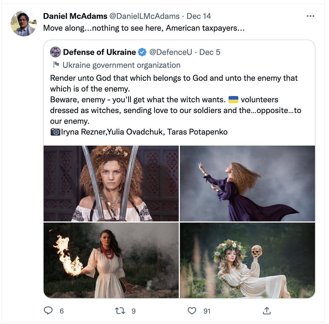
Task: Open the share options icon
Action: 267,311
